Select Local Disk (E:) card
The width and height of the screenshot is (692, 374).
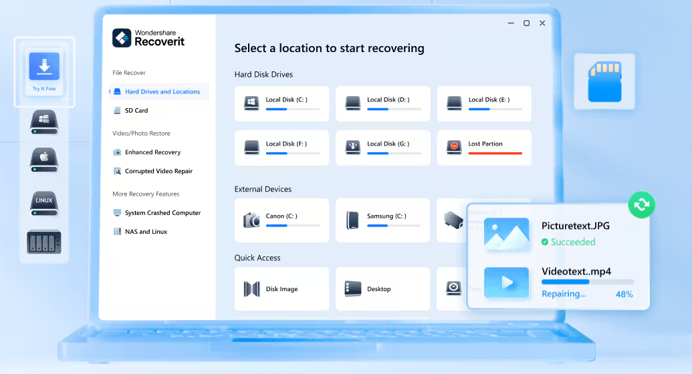[x=484, y=104]
